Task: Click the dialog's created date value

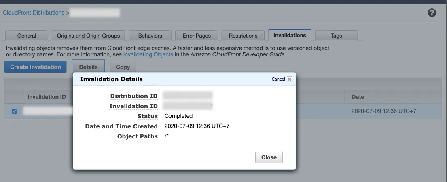Action: pos(197,126)
